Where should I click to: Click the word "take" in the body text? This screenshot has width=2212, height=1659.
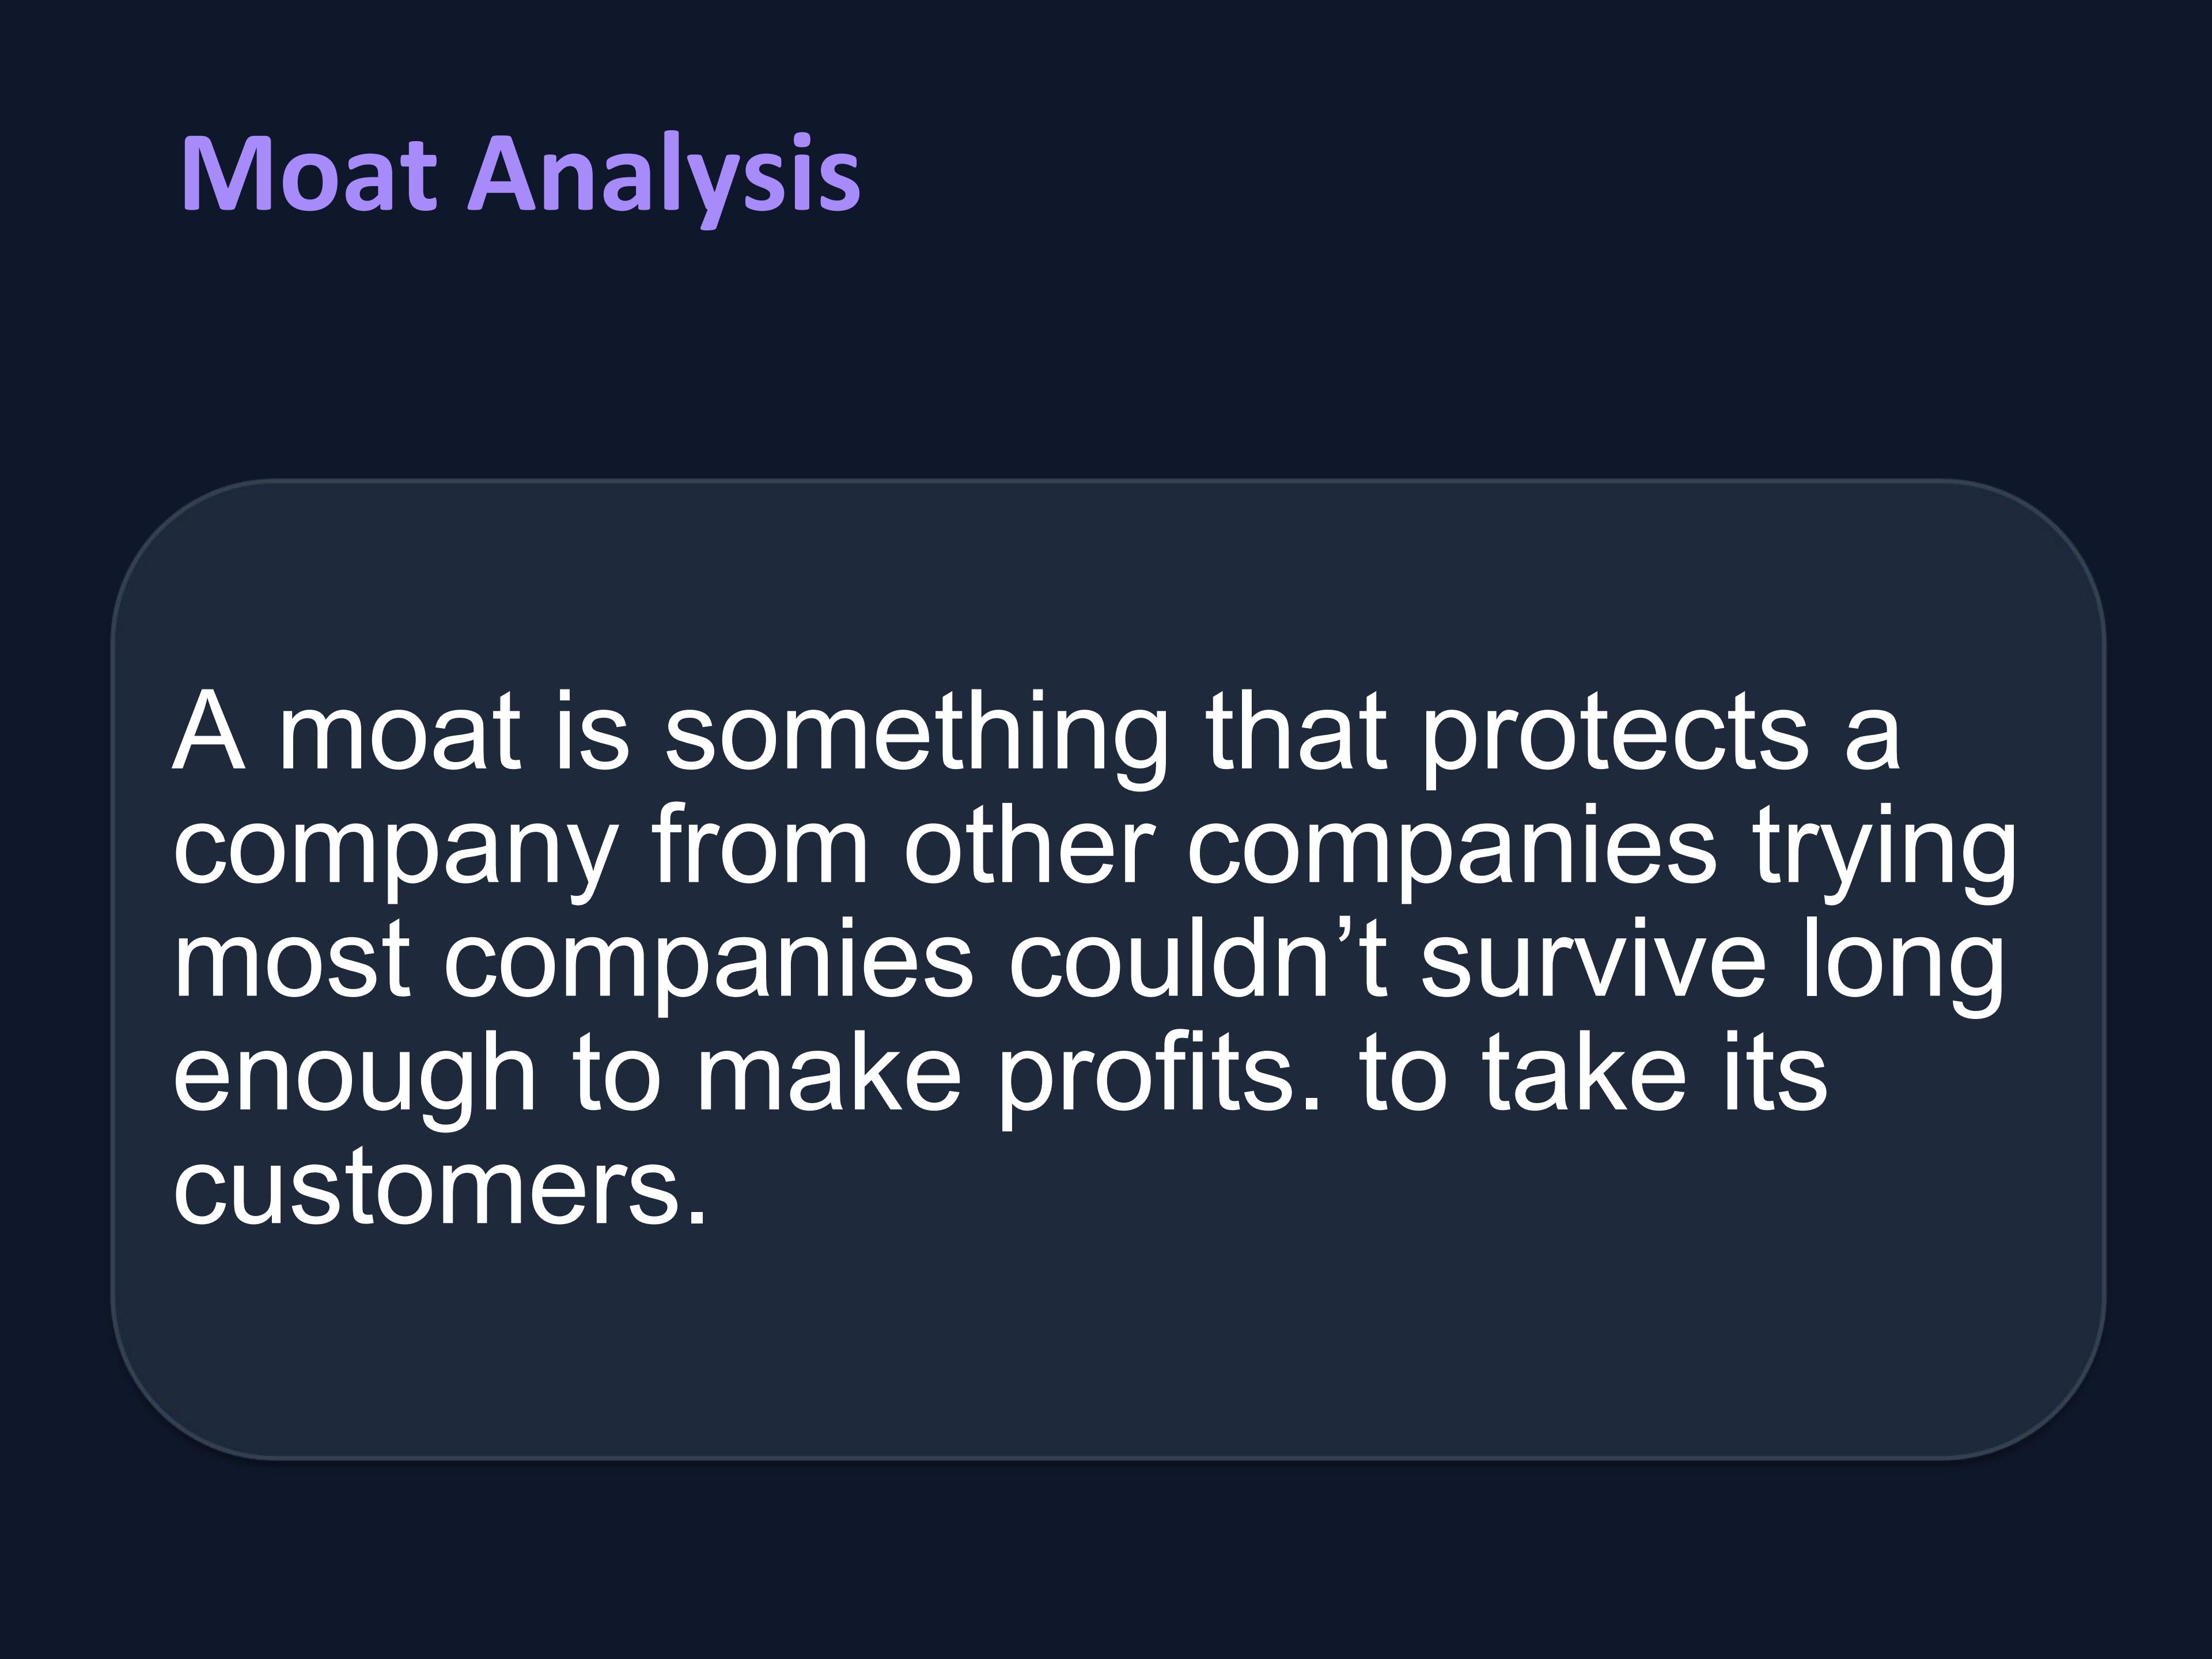[1583, 1074]
